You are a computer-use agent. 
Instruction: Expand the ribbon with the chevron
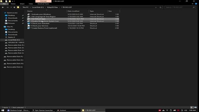pyautogui.click(x=193, y=4)
